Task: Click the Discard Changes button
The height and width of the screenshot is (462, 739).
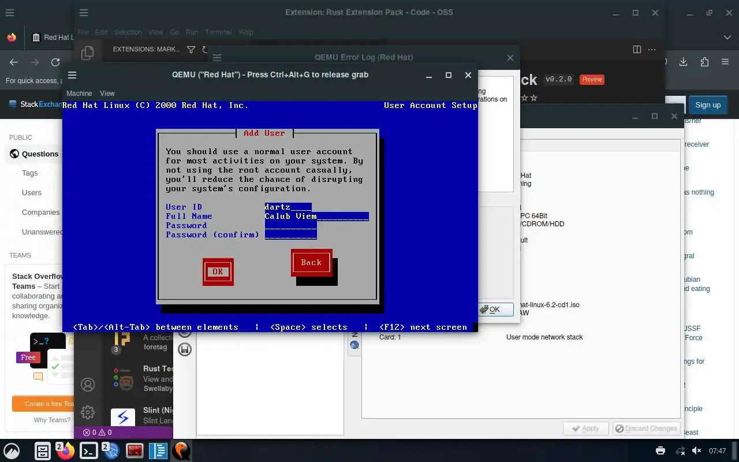Action: click(645, 429)
